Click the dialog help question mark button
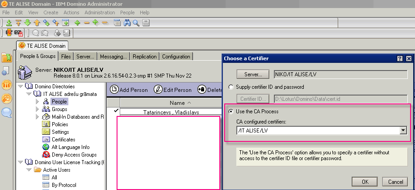The image size is (415, 190). pos(400,59)
